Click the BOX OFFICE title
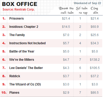The image size is (103, 97). coord(20,4)
